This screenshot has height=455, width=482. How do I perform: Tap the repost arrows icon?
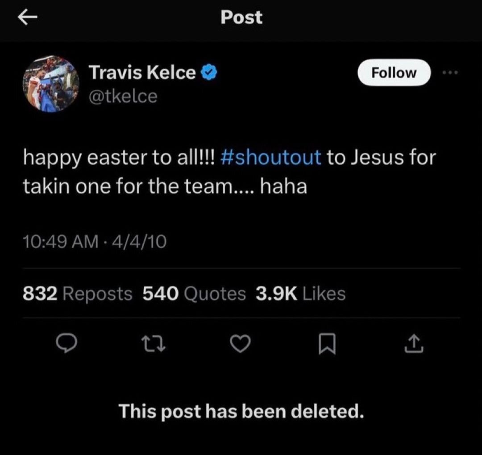point(154,345)
